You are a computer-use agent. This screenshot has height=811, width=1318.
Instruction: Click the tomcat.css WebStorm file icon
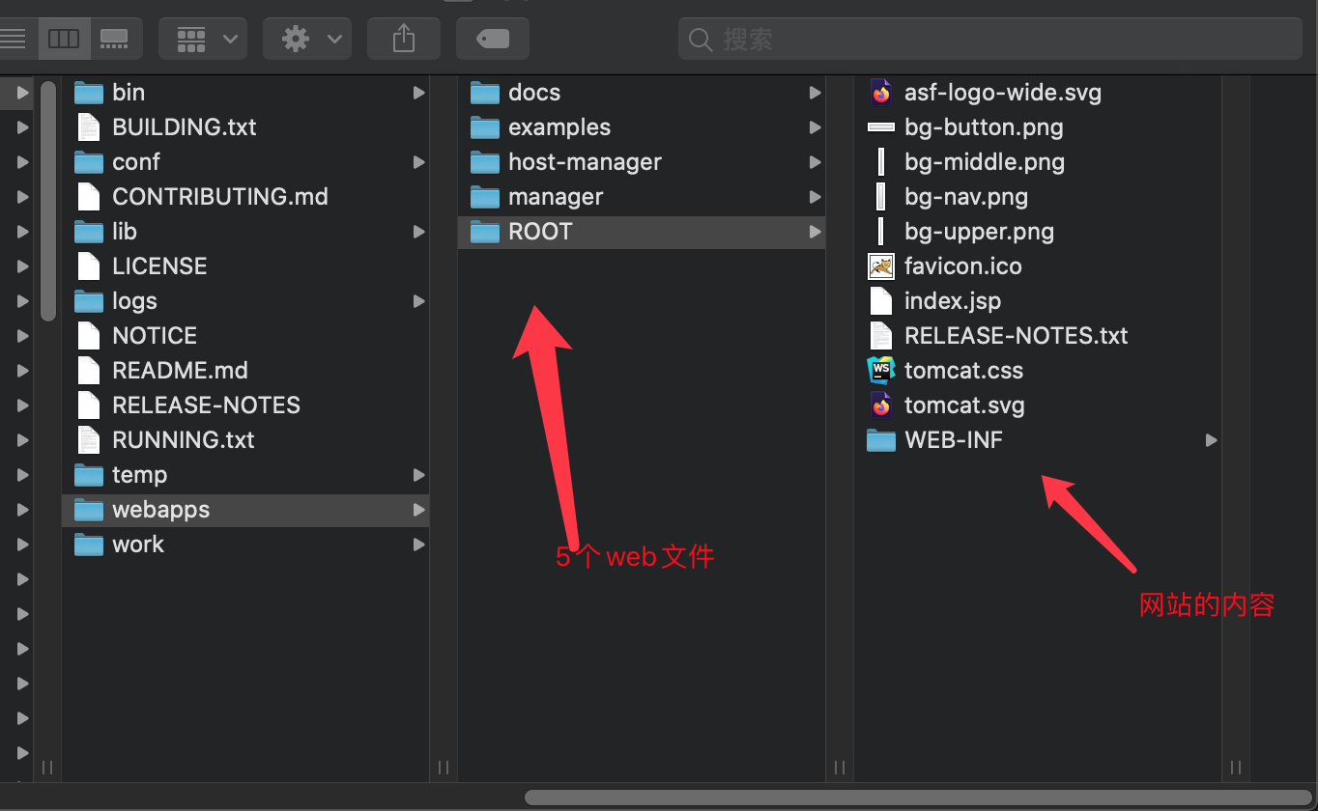[x=880, y=371]
